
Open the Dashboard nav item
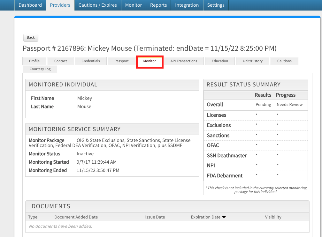(x=30, y=5)
